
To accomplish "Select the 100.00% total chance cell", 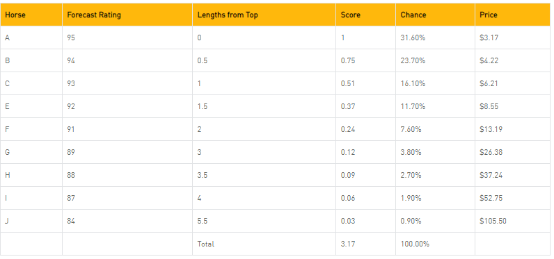I will click(435, 244).
